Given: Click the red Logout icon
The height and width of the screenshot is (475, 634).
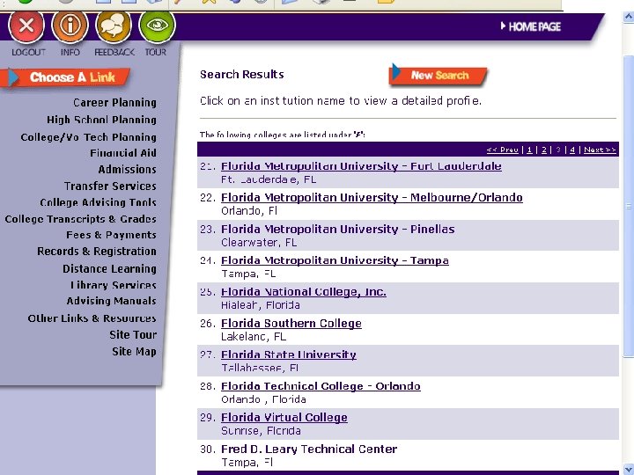Looking at the screenshot, I should coord(26,26).
